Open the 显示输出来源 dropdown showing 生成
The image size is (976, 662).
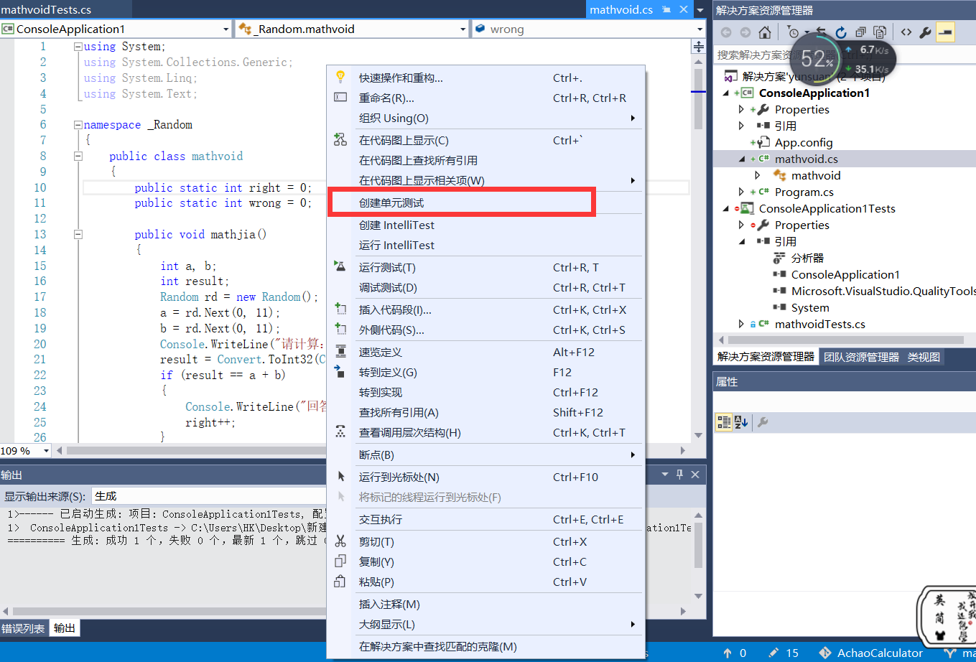click(x=208, y=496)
